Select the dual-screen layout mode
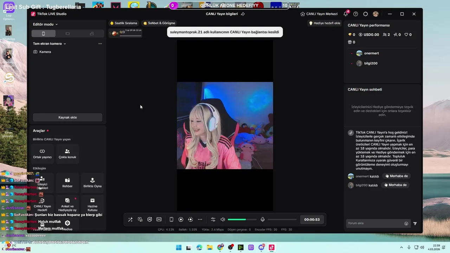This screenshot has width=450, height=253. pyautogui.click(x=92, y=33)
